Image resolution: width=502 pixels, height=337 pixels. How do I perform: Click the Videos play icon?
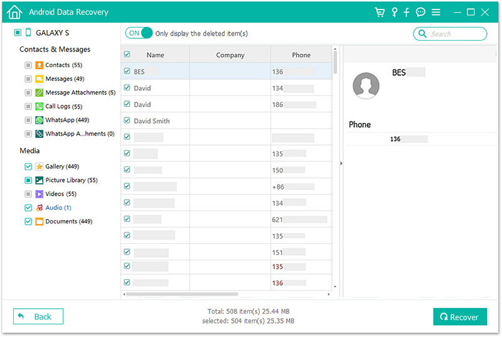[x=39, y=194]
